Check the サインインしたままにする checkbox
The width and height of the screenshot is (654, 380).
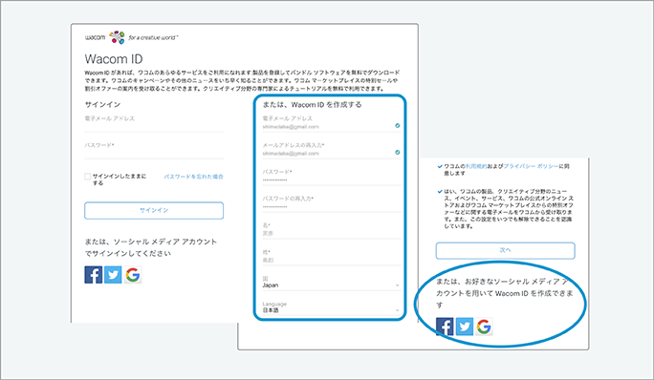pos(88,177)
